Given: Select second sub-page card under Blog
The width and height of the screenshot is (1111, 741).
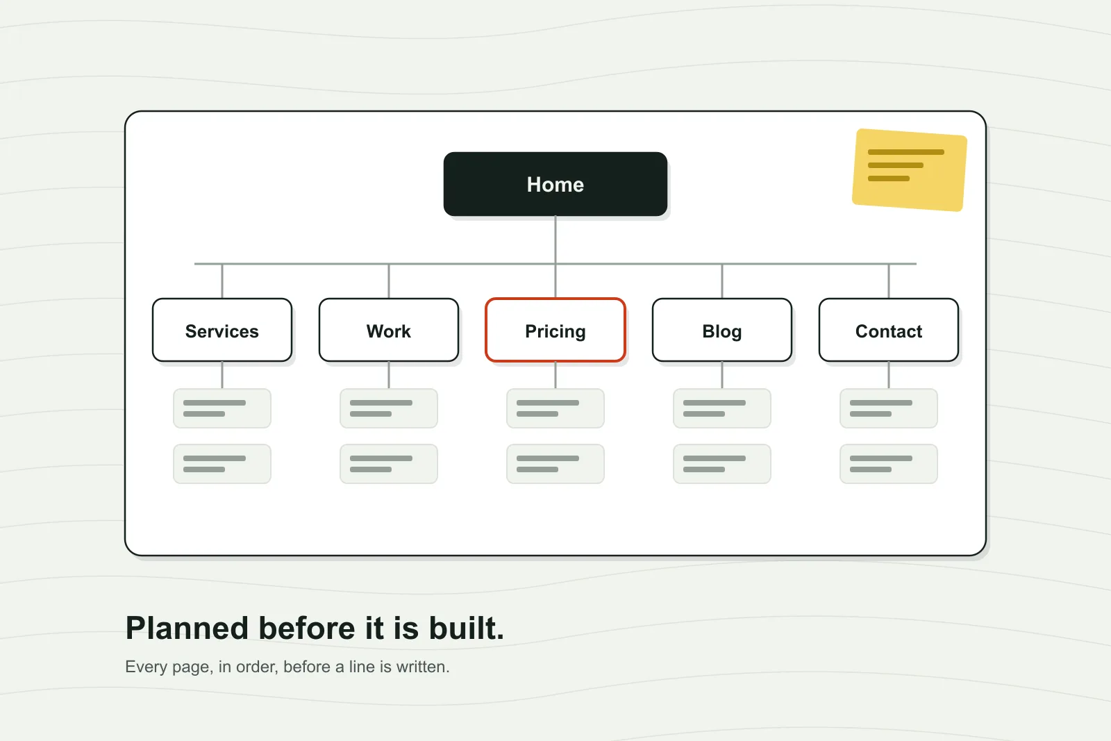Looking at the screenshot, I should [722, 464].
